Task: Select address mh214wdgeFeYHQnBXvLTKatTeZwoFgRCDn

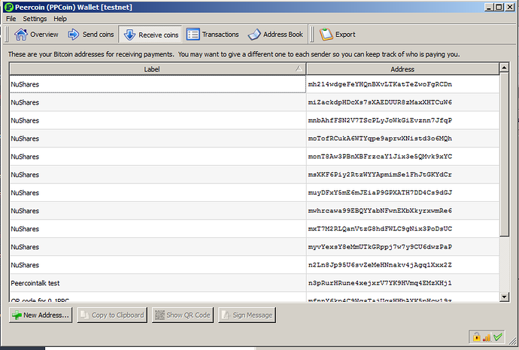Action: pyautogui.click(x=380, y=84)
